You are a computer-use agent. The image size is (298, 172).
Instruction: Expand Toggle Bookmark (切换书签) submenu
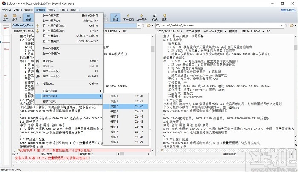pyautogui.click(x=69, y=91)
